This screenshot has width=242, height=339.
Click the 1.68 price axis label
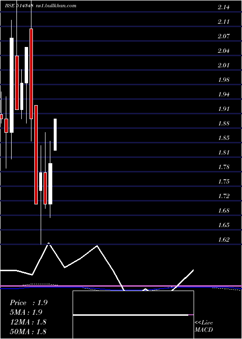coord(224,211)
